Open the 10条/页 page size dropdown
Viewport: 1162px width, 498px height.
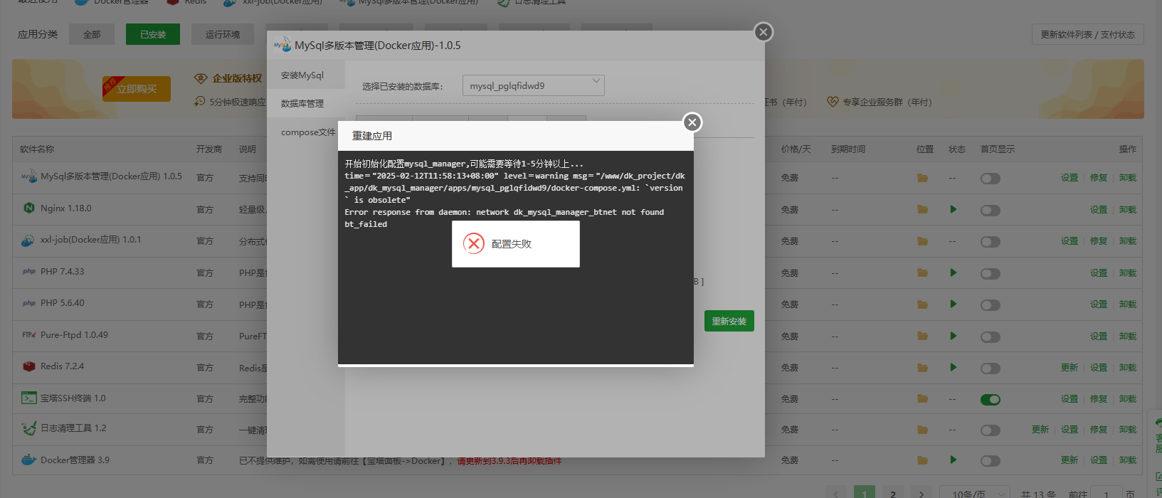tap(975, 493)
